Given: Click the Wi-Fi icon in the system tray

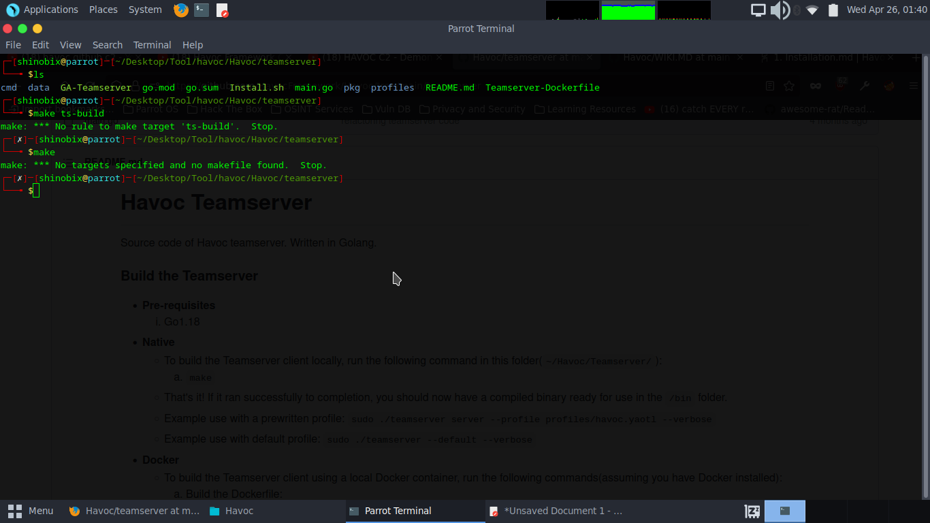Looking at the screenshot, I should [x=812, y=10].
